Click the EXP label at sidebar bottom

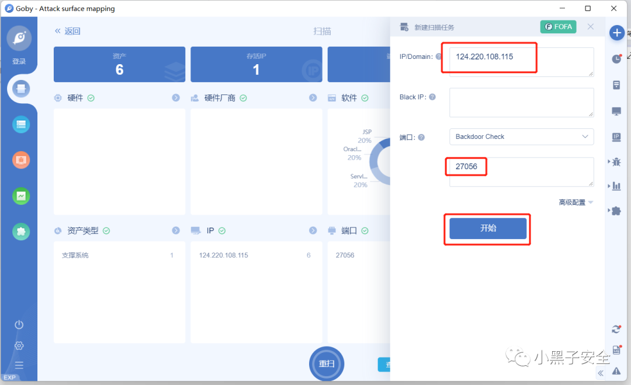10,378
